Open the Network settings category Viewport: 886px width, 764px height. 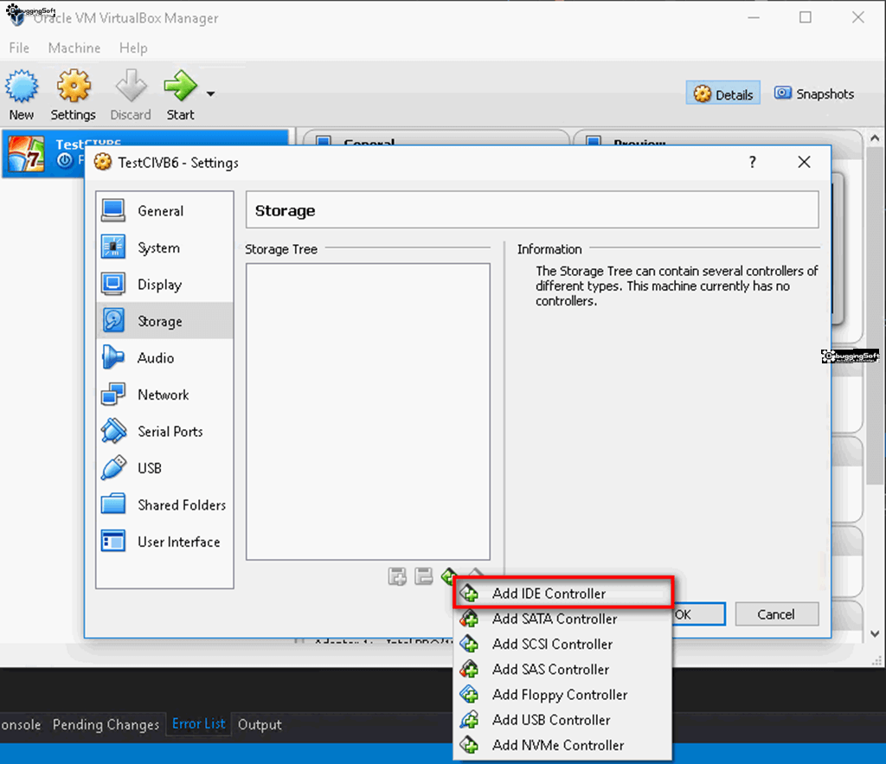click(x=164, y=395)
